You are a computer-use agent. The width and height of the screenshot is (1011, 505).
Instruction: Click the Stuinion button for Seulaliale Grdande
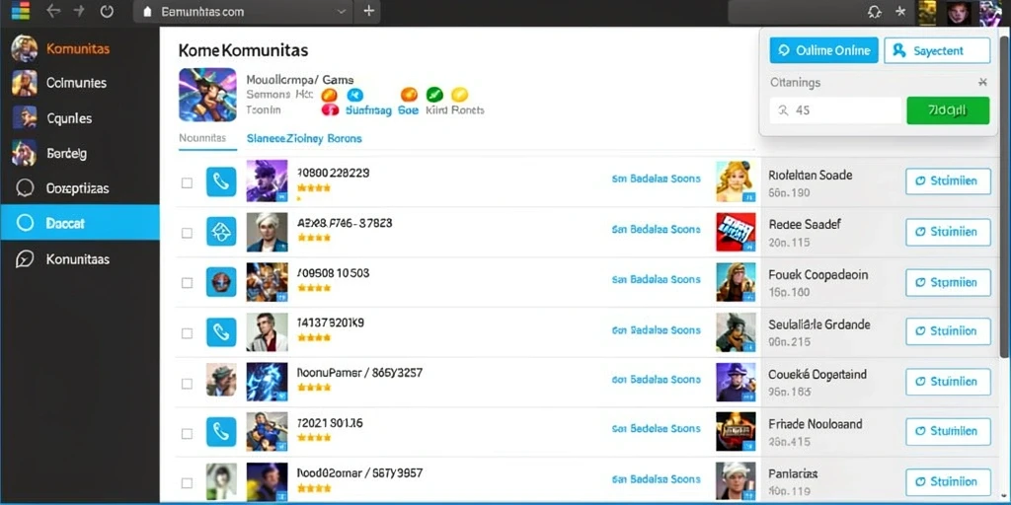click(x=948, y=331)
